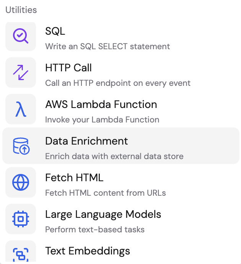Click the Data Enrichment database upload icon
This screenshot has height=264, width=241.
point(21,146)
